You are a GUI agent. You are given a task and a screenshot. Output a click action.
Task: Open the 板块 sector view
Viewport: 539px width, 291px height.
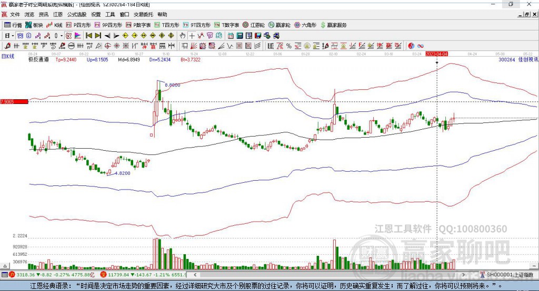(34, 25)
